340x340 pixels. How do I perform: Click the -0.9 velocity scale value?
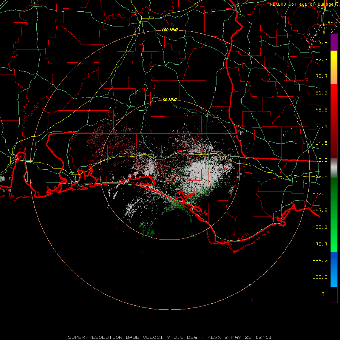[x=321, y=160]
